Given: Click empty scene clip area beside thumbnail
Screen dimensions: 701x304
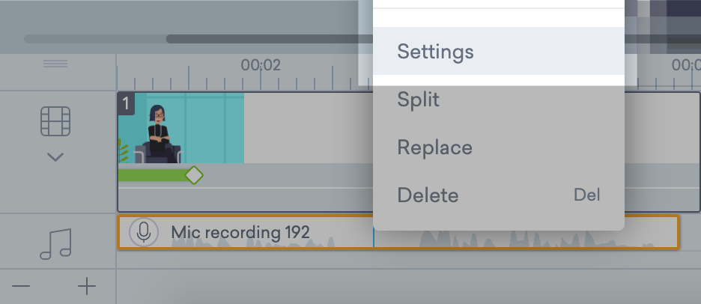Looking at the screenshot, I should click(307, 127).
